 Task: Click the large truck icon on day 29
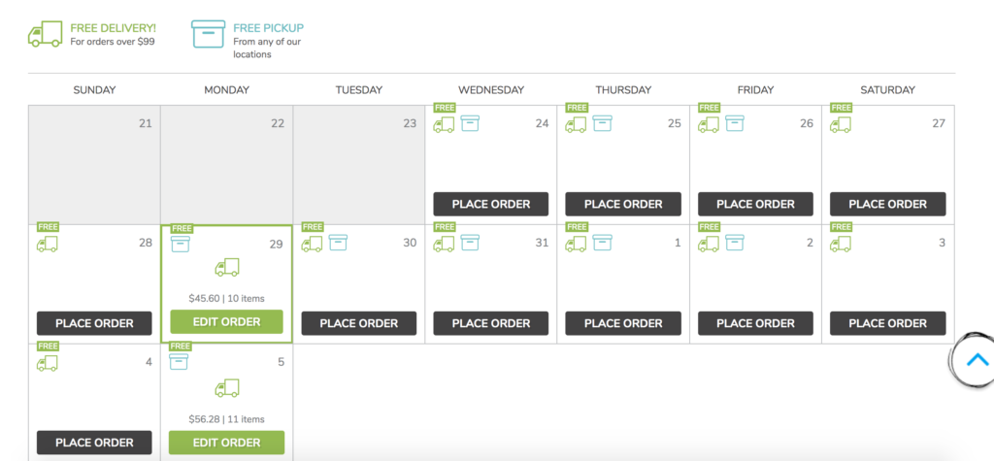[x=226, y=268]
